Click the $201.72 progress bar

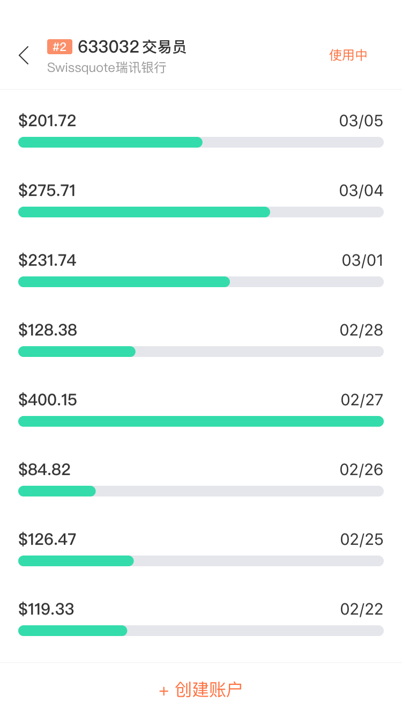point(201,142)
